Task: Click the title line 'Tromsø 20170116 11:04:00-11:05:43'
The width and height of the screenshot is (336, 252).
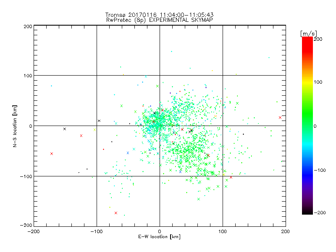Action: (160, 15)
